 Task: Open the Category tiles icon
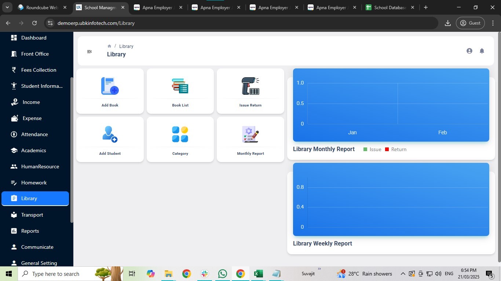[x=180, y=134]
